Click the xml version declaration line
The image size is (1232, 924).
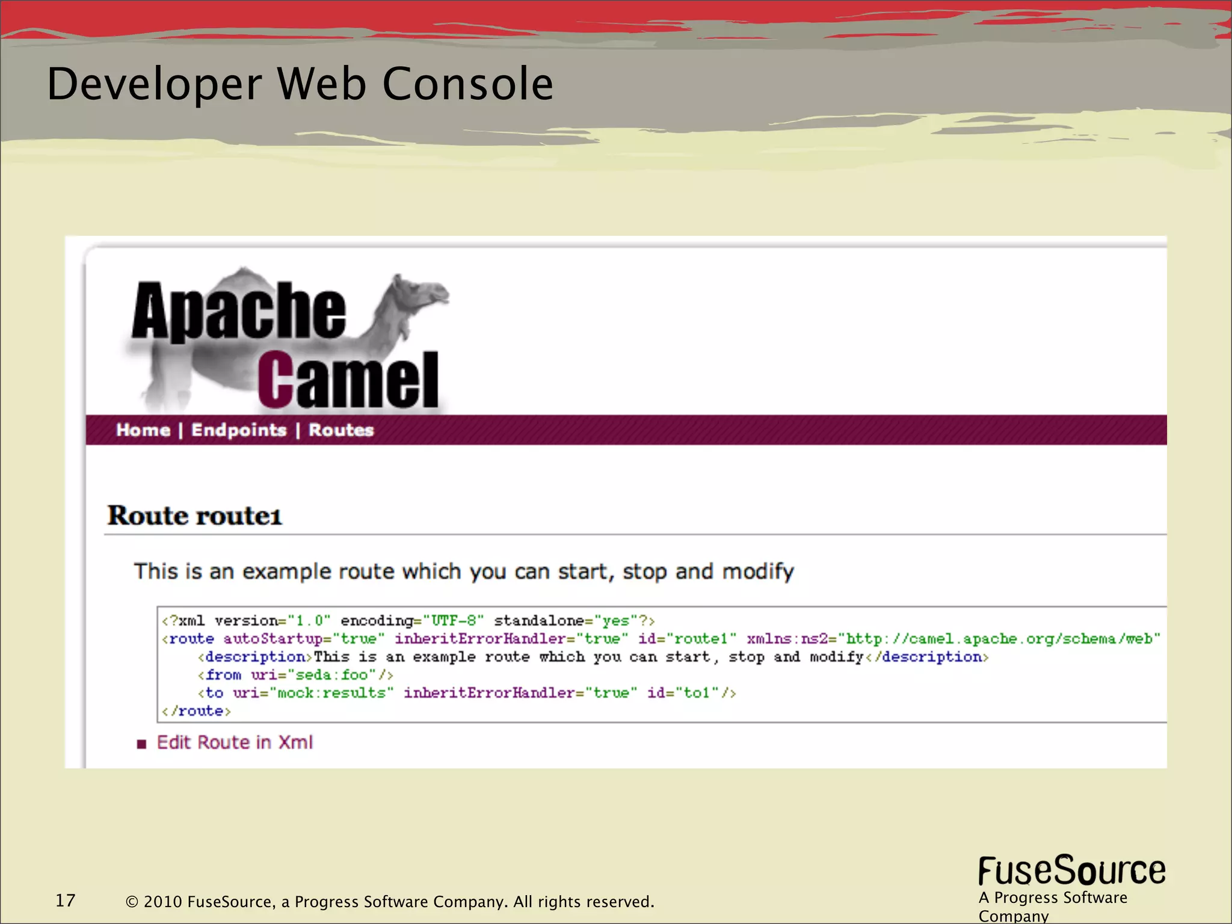click(x=408, y=621)
